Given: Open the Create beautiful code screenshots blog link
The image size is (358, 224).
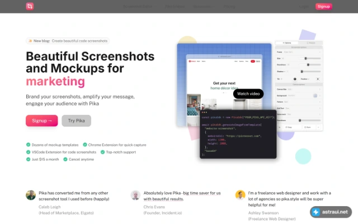Looking at the screenshot, I should click(x=79, y=41).
